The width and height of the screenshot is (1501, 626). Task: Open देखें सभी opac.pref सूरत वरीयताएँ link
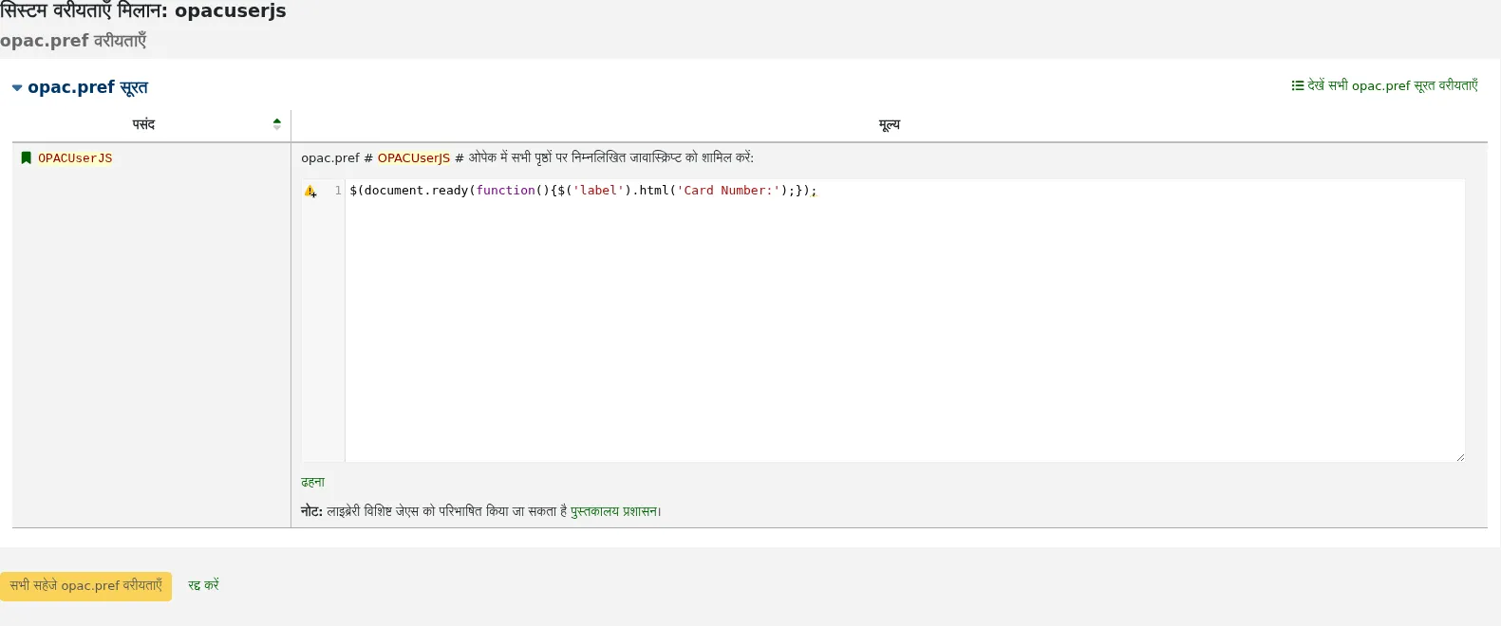(x=1384, y=85)
